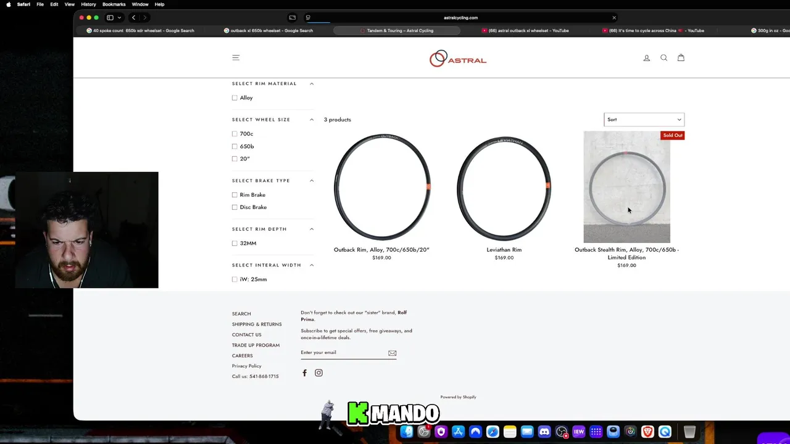Open System Settings from the dock
Viewport: 790px width, 444px height.
[x=424, y=432]
